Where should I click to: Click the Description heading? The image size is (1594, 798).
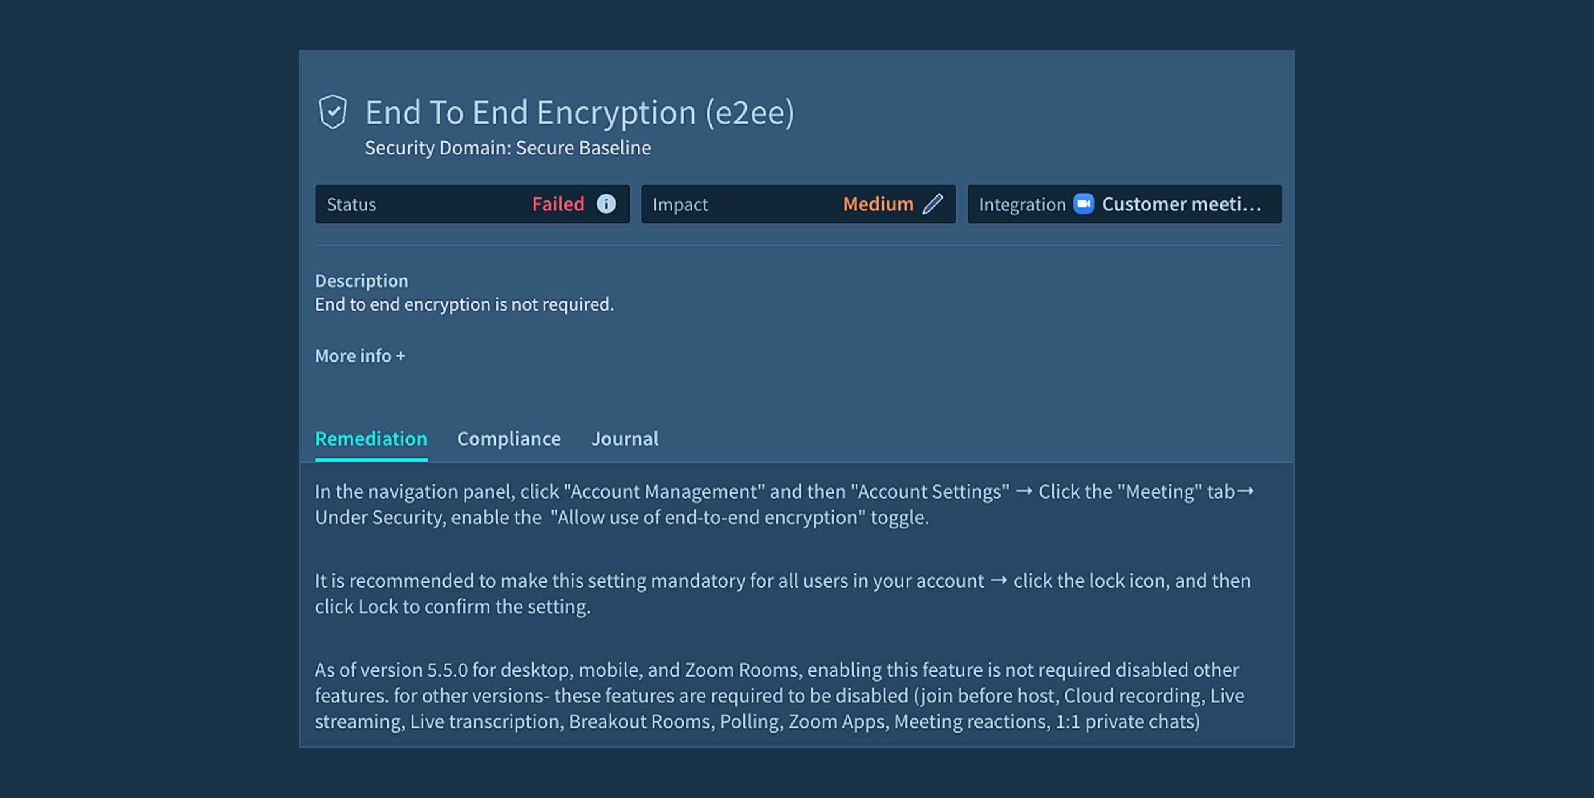[x=361, y=281]
